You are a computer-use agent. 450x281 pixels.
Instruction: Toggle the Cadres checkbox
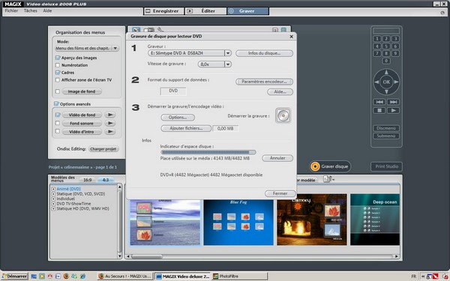(58, 73)
